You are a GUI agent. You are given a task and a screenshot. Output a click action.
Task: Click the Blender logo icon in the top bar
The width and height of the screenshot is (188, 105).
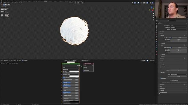tap(1, 1)
